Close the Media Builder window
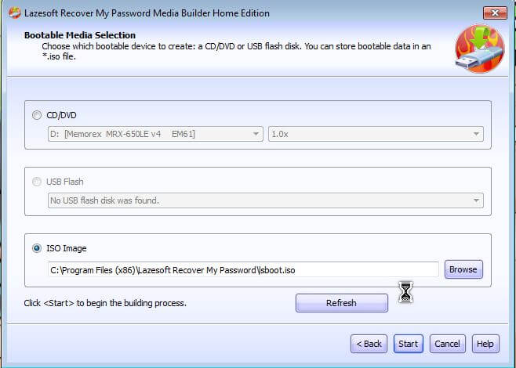Image resolution: width=516 pixels, height=368 pixels. coord(495,13)
